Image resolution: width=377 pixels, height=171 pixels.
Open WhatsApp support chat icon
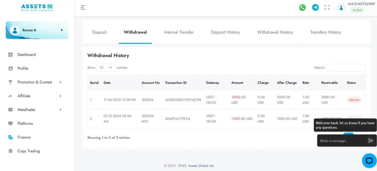302,8
